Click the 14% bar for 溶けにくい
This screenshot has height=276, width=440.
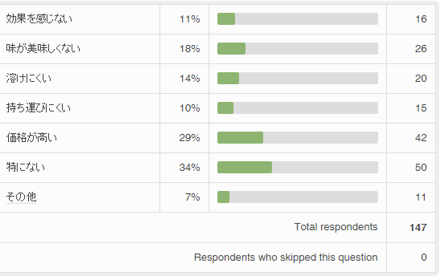[x=228, y=79]
